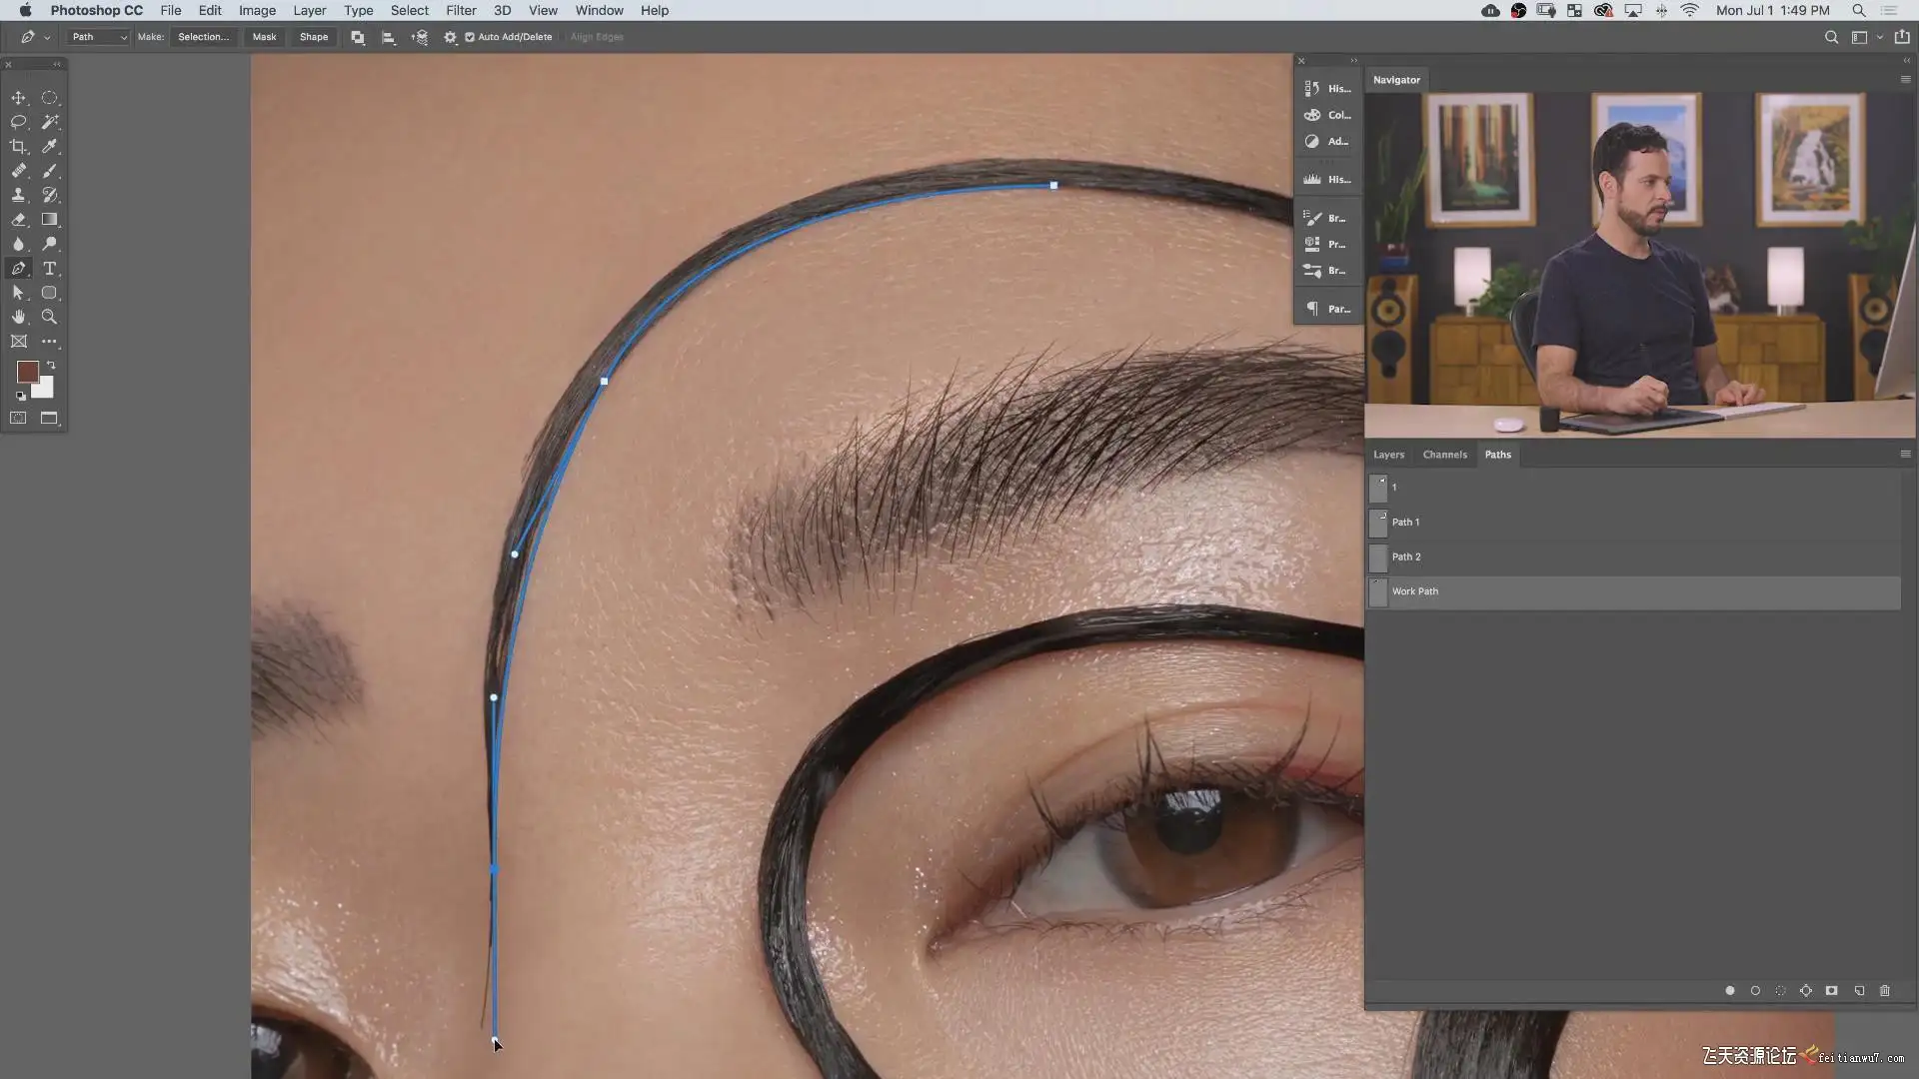Viewport: 1919px width, 1079px height.
Task: Open the pen tool gear options
Action: pyautogui.click(x=450, y=37)
